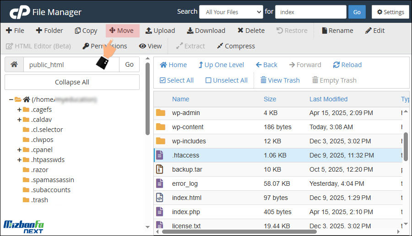Click the Select All checkbox

point(163,80)
